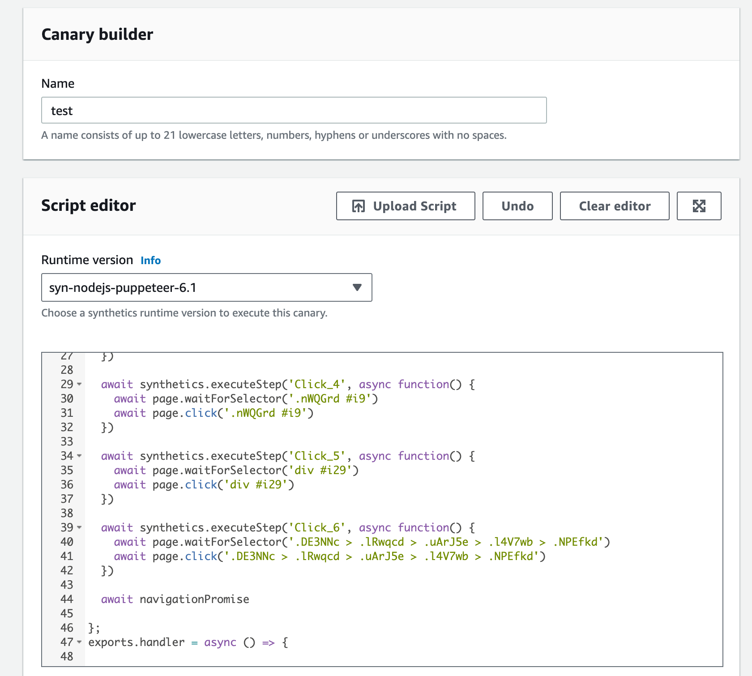This screenshot has width=752, height=676.
Task: Expand the script editor to fullscreen
Action: tap(699, 206)
